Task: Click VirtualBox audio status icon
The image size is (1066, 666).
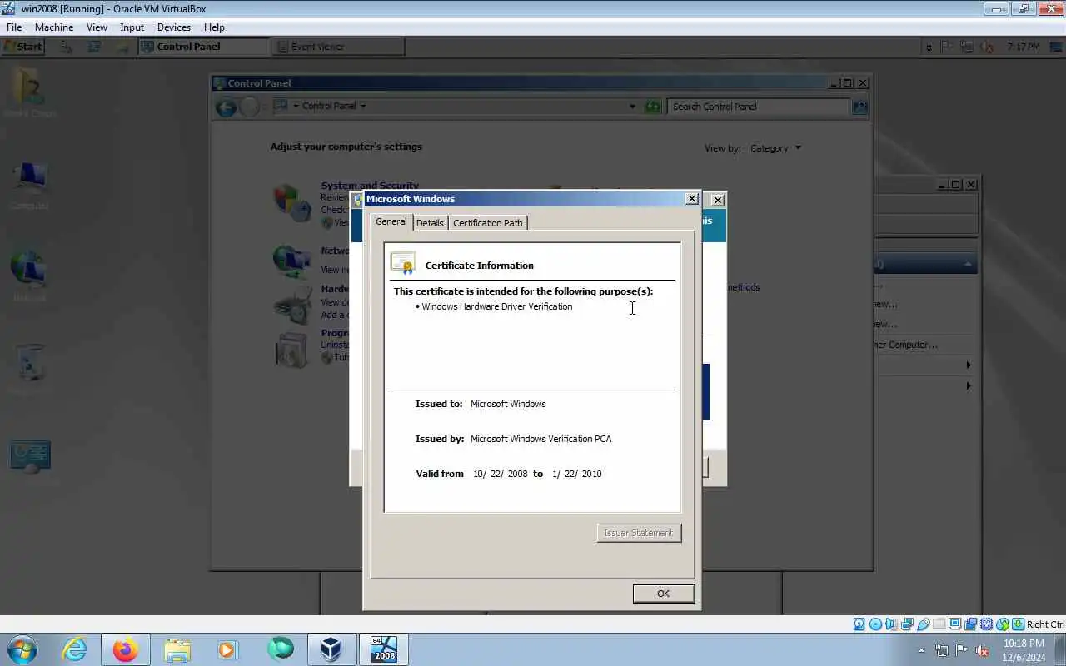Action: [x=891, y=624]
